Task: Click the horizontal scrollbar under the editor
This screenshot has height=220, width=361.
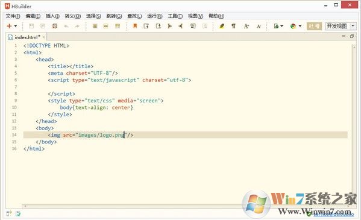Action: [186, 206]
